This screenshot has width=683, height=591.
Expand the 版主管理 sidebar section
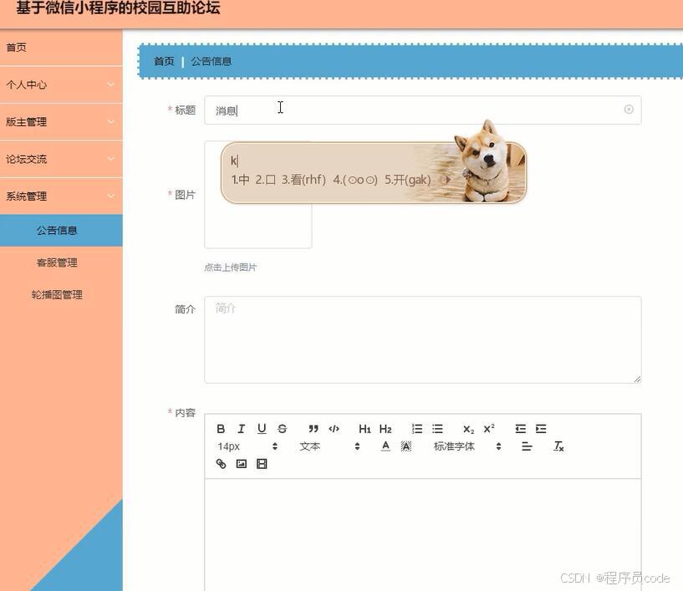[61, 121]
